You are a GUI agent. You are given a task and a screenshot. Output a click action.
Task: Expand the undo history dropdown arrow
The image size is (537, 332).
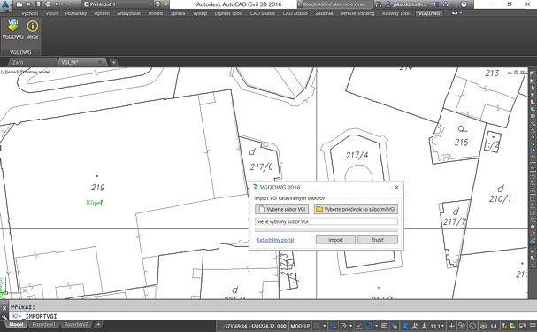65,4
